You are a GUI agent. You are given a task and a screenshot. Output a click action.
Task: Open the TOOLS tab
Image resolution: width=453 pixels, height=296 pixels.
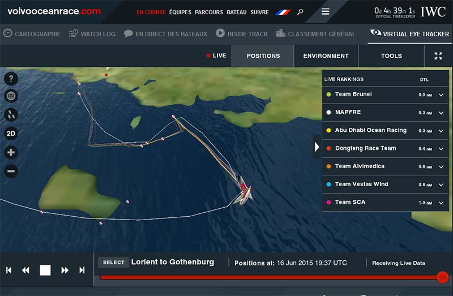tap(391, 55)
